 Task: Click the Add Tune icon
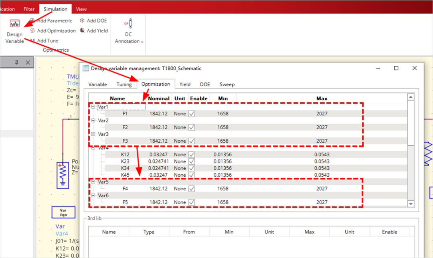pyautogui.click(x=32, y=40)
